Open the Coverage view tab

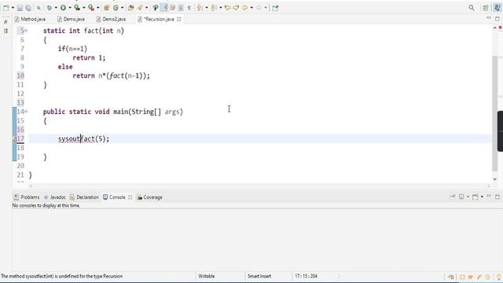click(x=150, y=197)
